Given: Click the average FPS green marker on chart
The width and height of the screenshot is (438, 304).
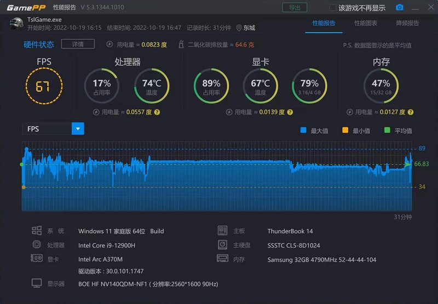Looking at the screenshot, I should [x=22, y=165].
